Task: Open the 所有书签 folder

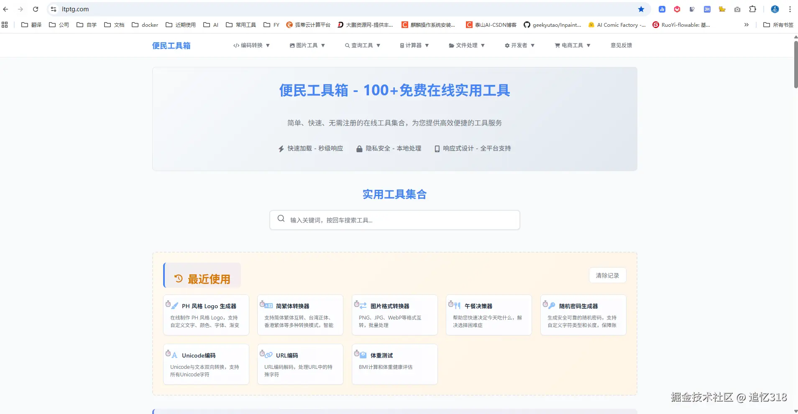Action: tap(778, 25)
